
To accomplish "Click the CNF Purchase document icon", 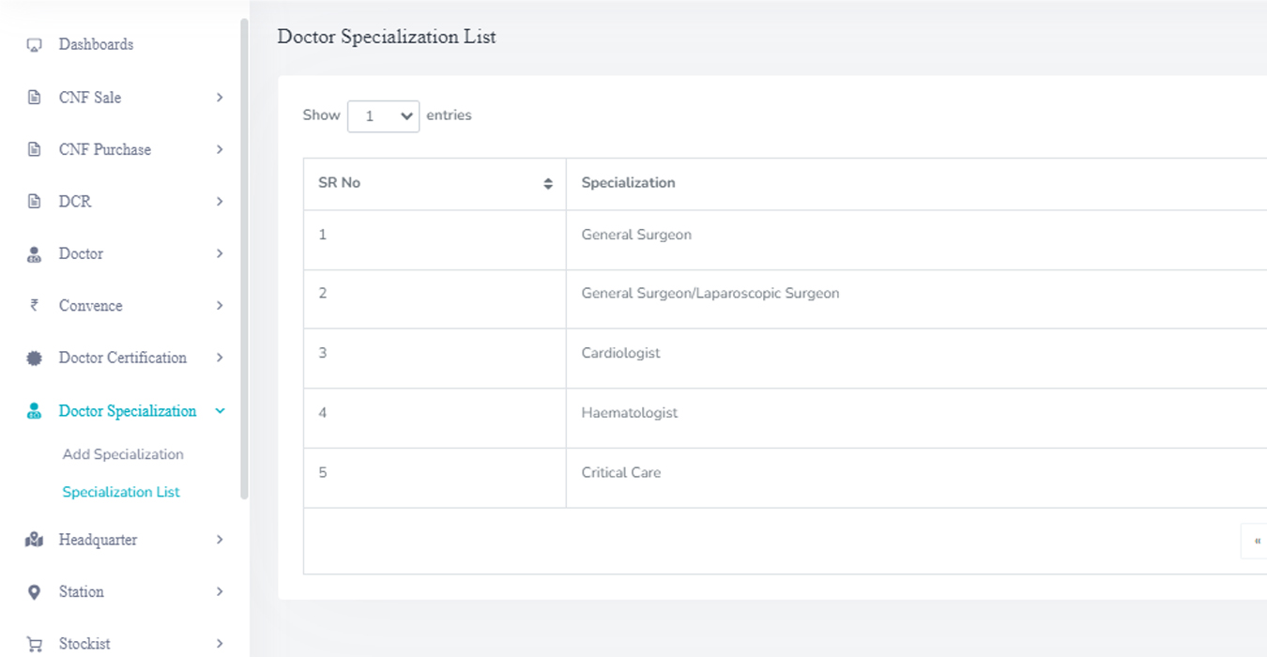I will [35, 149].
